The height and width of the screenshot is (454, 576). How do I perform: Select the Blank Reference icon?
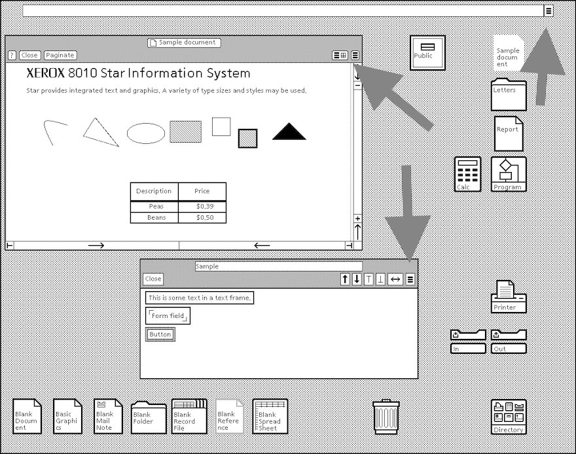pos(230,417)
